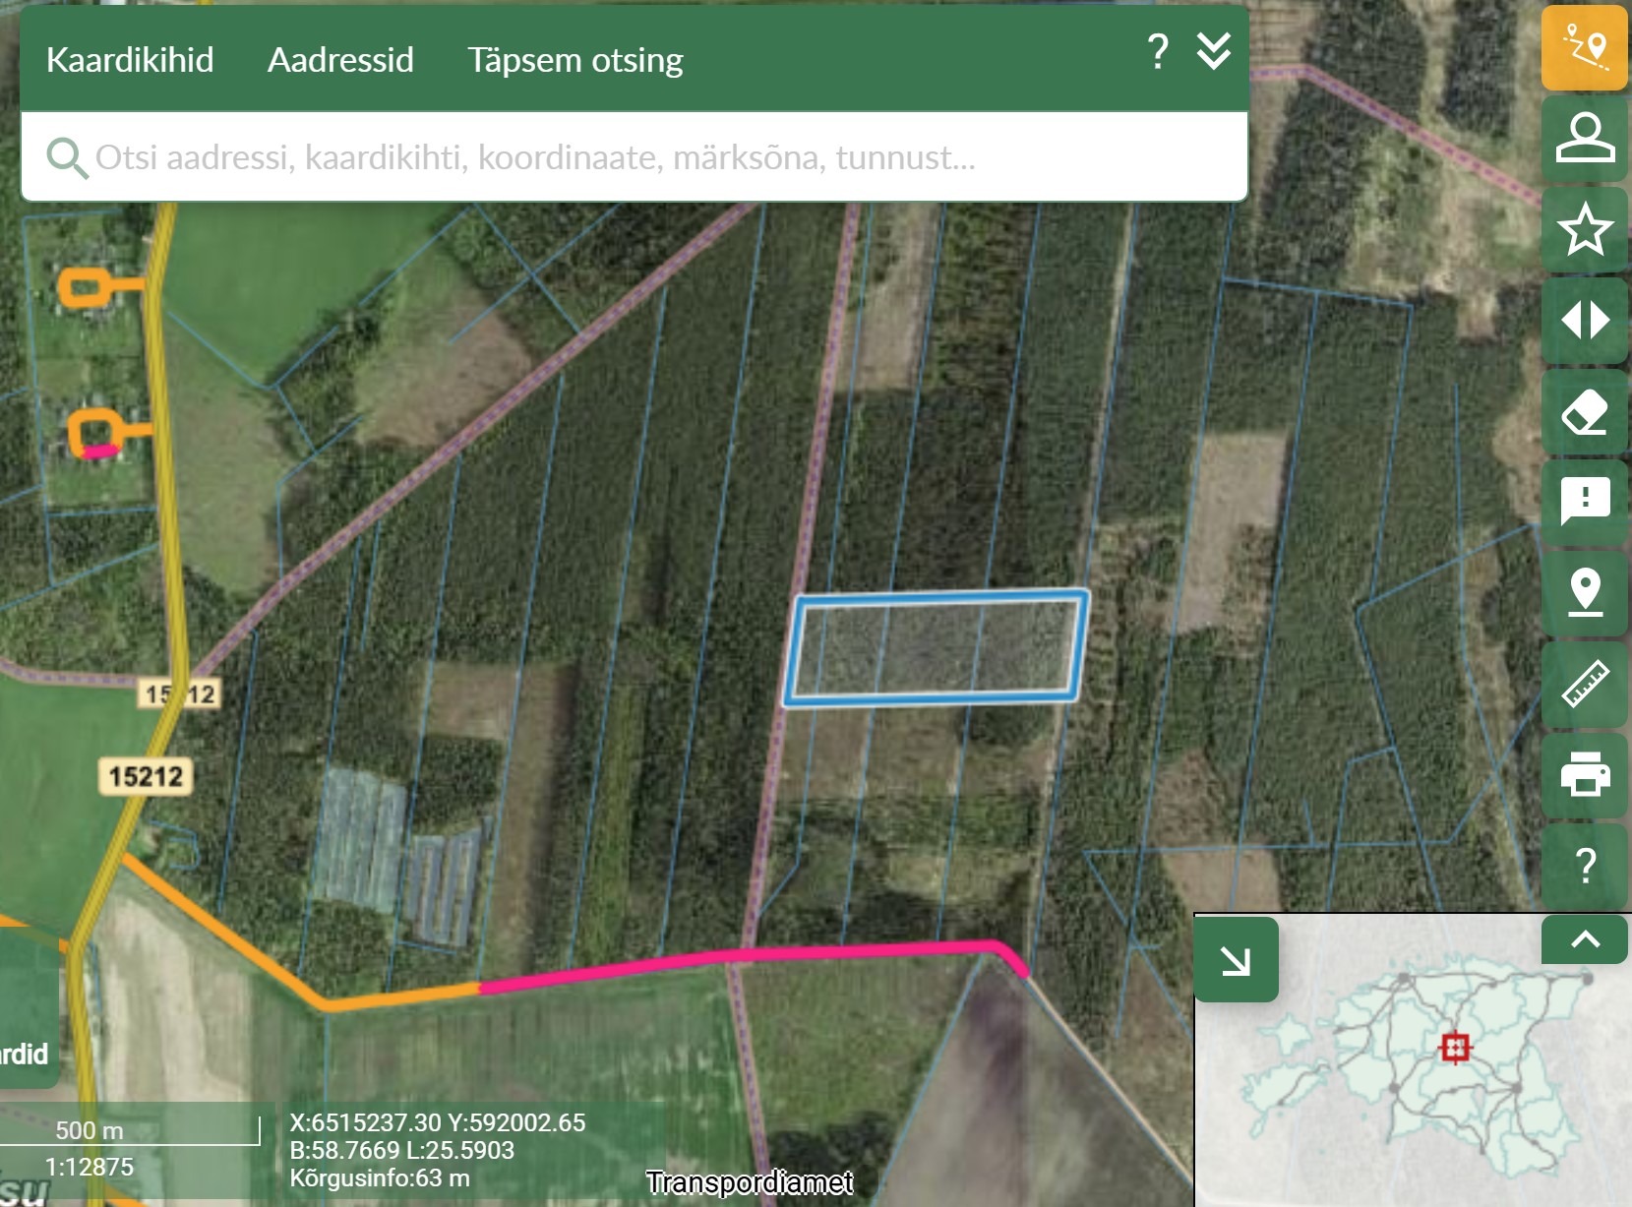Collapse the right toolbar with up chevron

tap(1584, 939)
